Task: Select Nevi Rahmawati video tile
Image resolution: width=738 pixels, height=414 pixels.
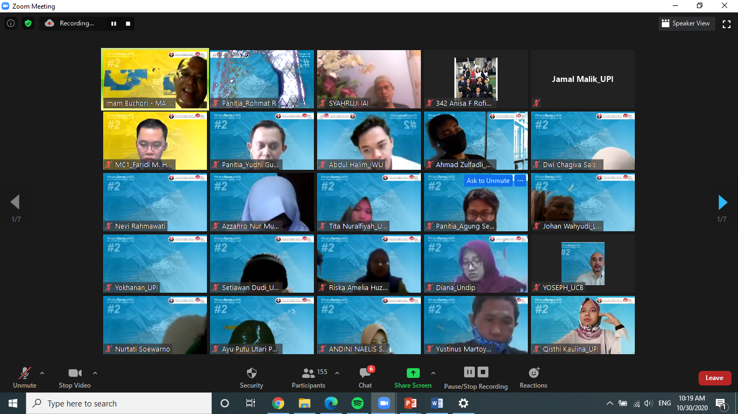Action: [x=155, y=202]
